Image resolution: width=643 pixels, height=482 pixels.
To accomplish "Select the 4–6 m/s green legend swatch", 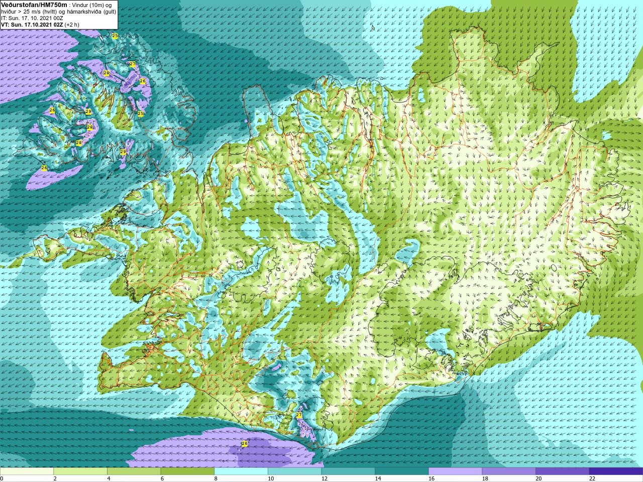I will click(134, 471).
